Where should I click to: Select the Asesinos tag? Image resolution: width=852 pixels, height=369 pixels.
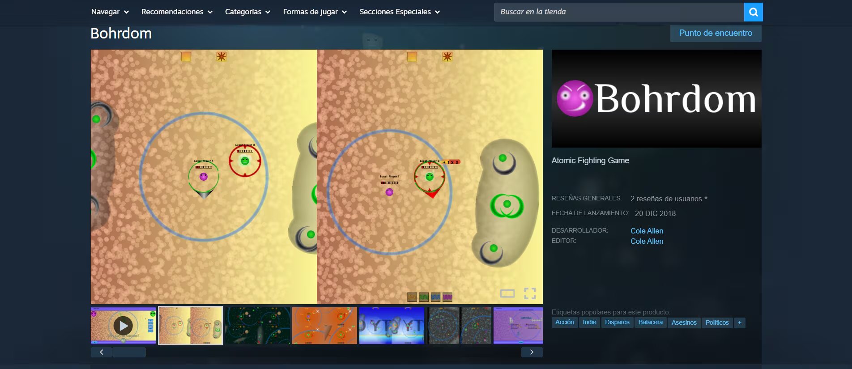click(x=684, y=322)
